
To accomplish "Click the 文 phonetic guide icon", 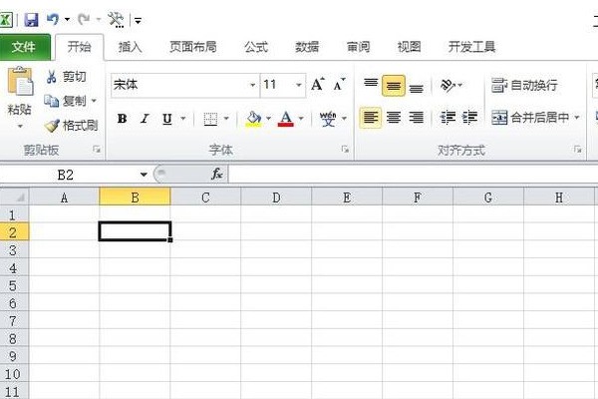I will coord(328,119).
